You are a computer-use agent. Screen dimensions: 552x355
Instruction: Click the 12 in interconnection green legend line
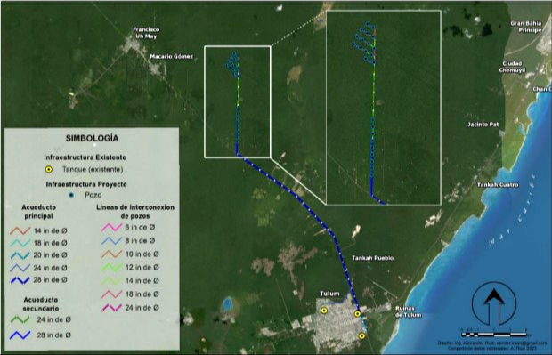coord(111,268)
